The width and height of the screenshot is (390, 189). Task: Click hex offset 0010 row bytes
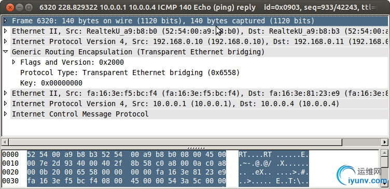[127, 164]
